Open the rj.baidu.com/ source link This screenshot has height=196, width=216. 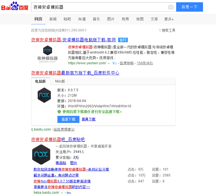41,129
